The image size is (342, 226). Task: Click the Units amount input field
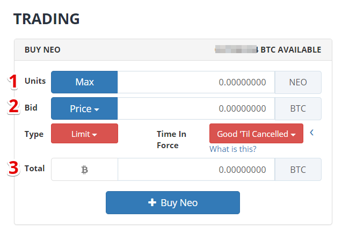(196, 82)
